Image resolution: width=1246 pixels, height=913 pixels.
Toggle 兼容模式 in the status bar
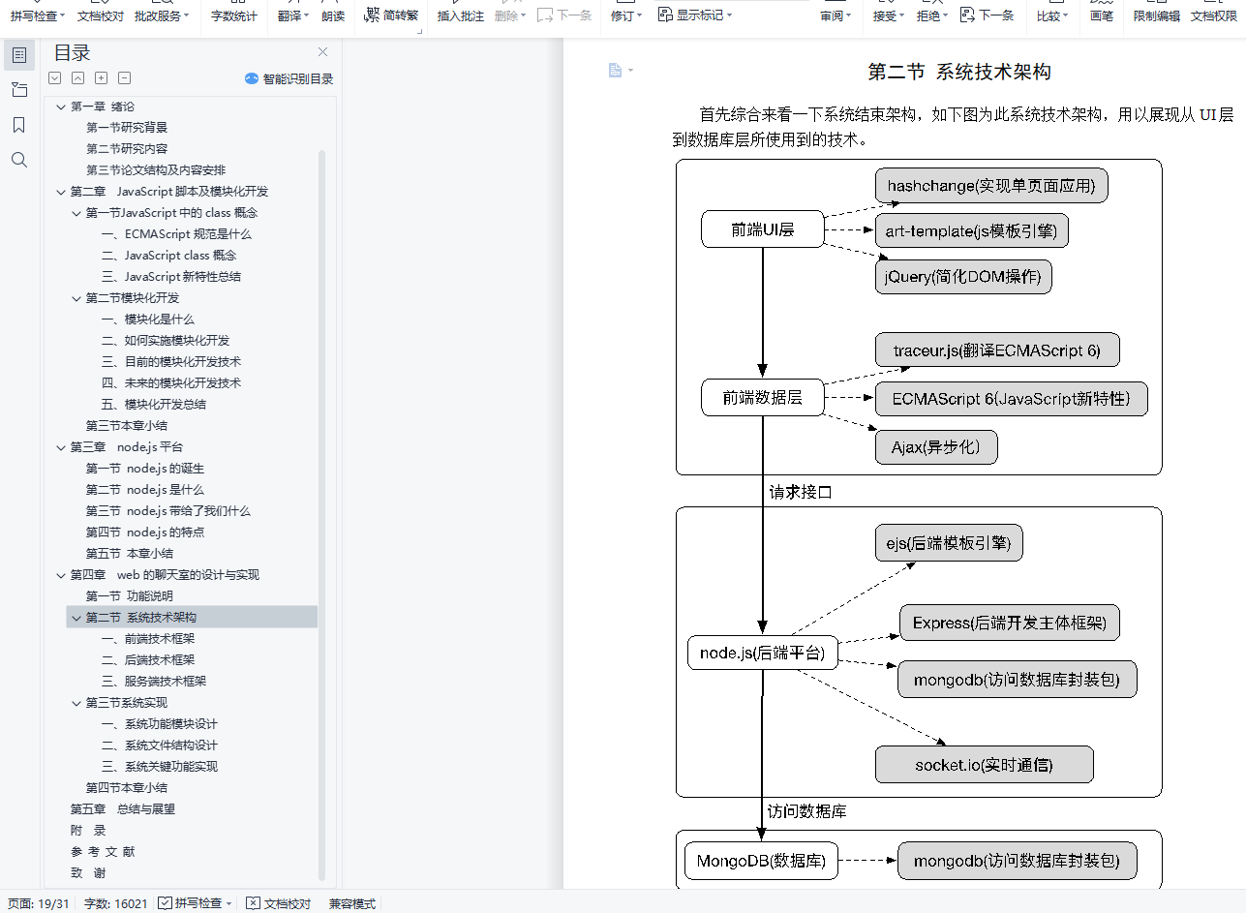tap(351, 903)
